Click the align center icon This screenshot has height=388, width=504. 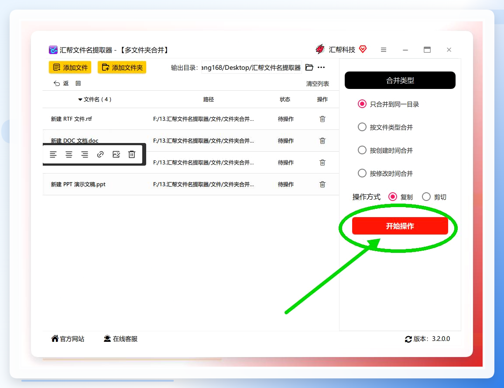69,154
